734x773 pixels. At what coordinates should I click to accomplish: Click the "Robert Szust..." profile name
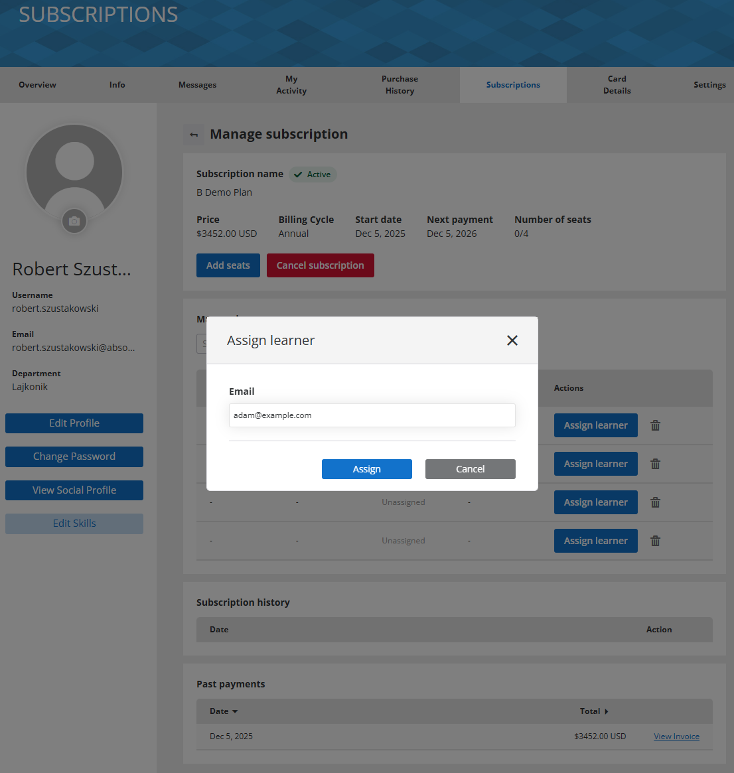click(x=72, y=269)
